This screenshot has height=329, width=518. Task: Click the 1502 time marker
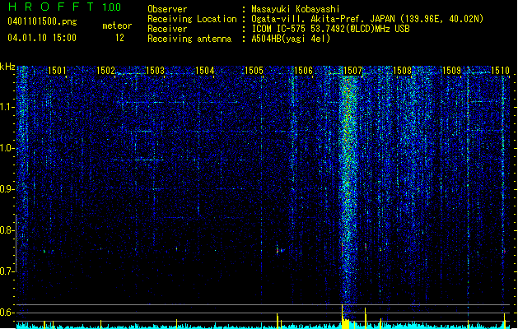pos(105,70)
